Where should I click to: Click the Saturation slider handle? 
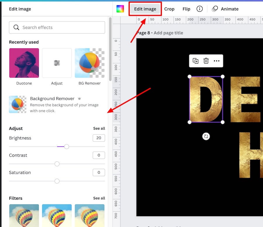click(57, 181)
